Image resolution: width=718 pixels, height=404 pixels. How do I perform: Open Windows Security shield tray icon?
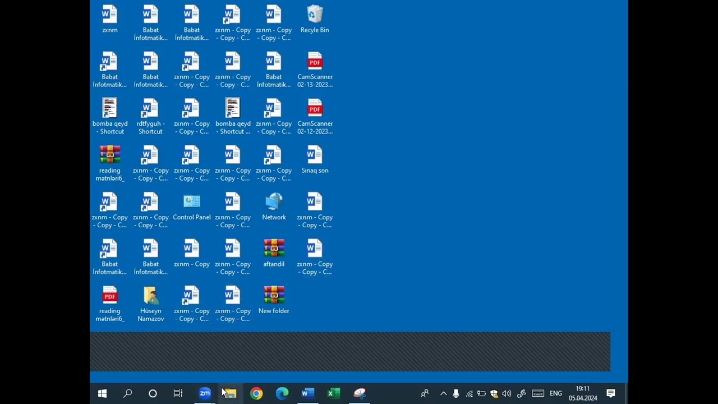[494, 394]
